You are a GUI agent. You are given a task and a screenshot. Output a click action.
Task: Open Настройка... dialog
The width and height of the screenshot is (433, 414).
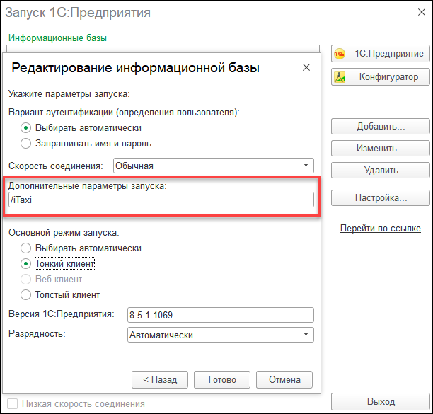[381, 197]
